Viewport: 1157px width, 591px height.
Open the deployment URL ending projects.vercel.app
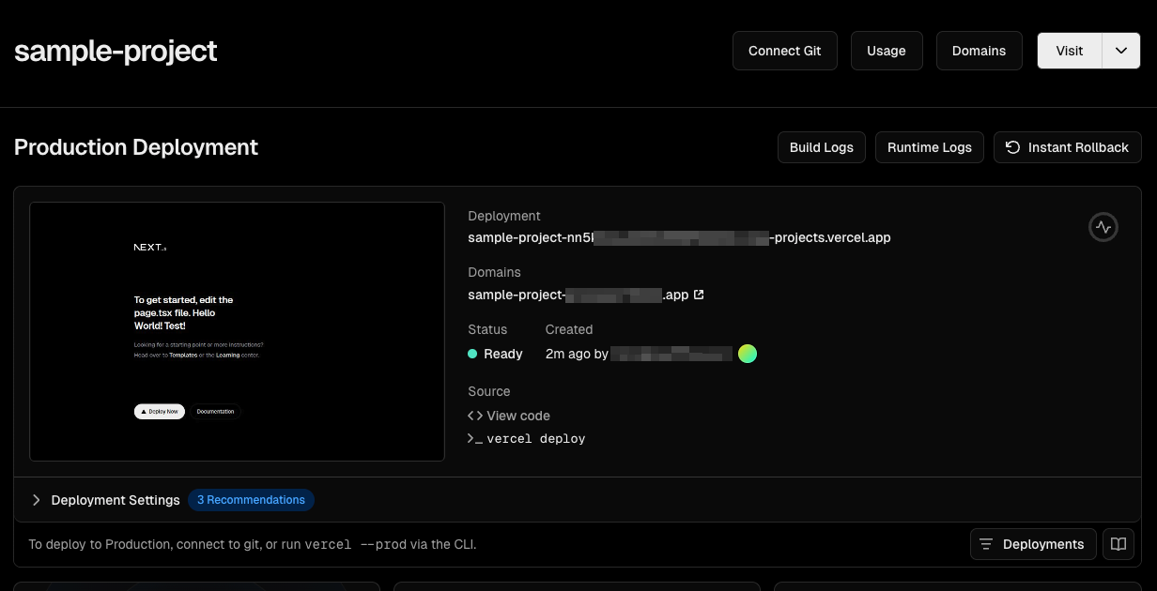coord(679,237)
